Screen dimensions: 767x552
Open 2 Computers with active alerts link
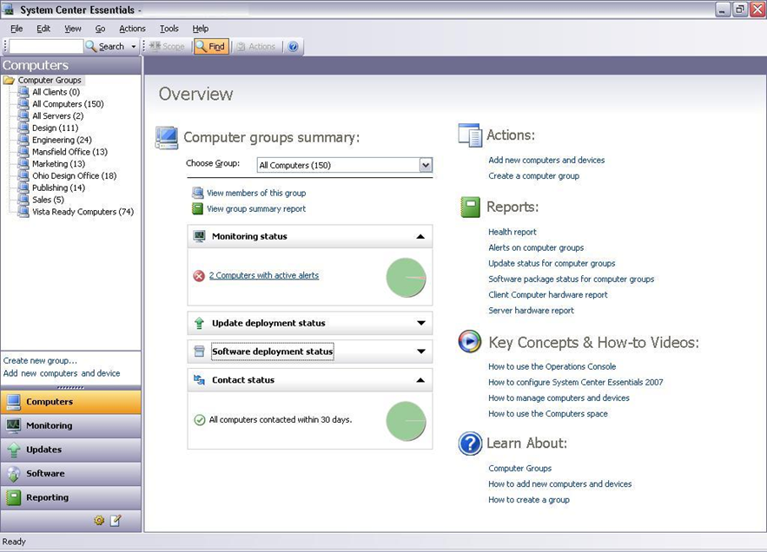pyautogui.click(x=264, y=275)
